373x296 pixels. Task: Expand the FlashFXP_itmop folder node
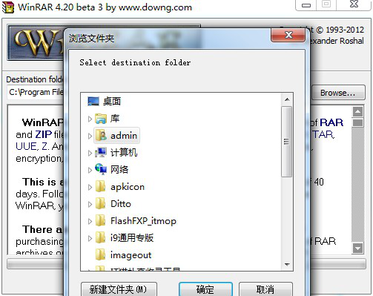[x=90, y=221]
